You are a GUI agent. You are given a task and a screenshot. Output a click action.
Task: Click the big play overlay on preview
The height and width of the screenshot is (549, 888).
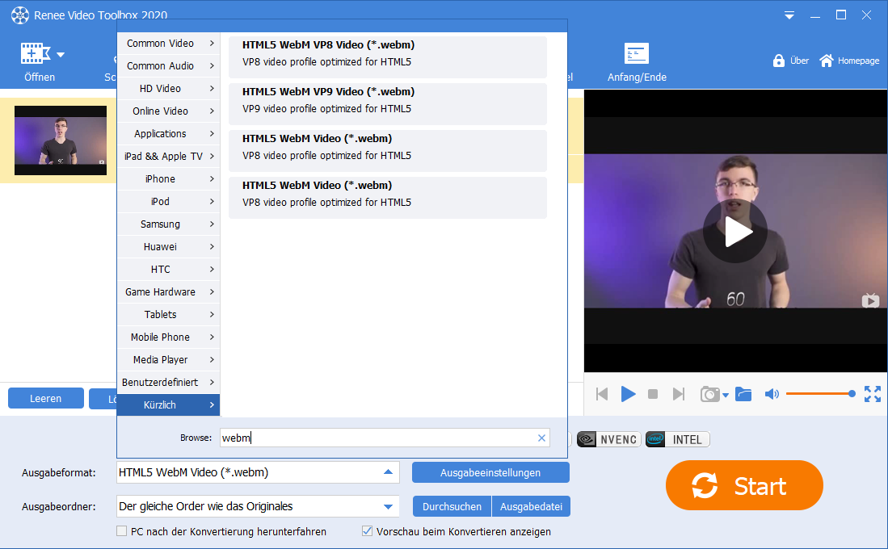735,232
